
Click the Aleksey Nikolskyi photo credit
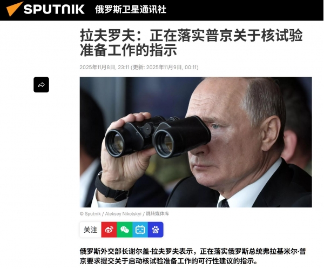pyautogui.click(x=123, y=213)
